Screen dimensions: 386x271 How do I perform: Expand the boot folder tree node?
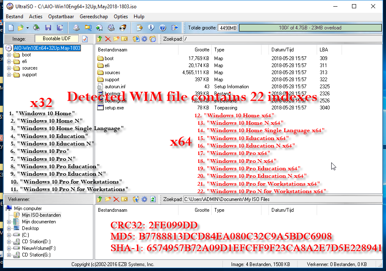tap(9, 55)
